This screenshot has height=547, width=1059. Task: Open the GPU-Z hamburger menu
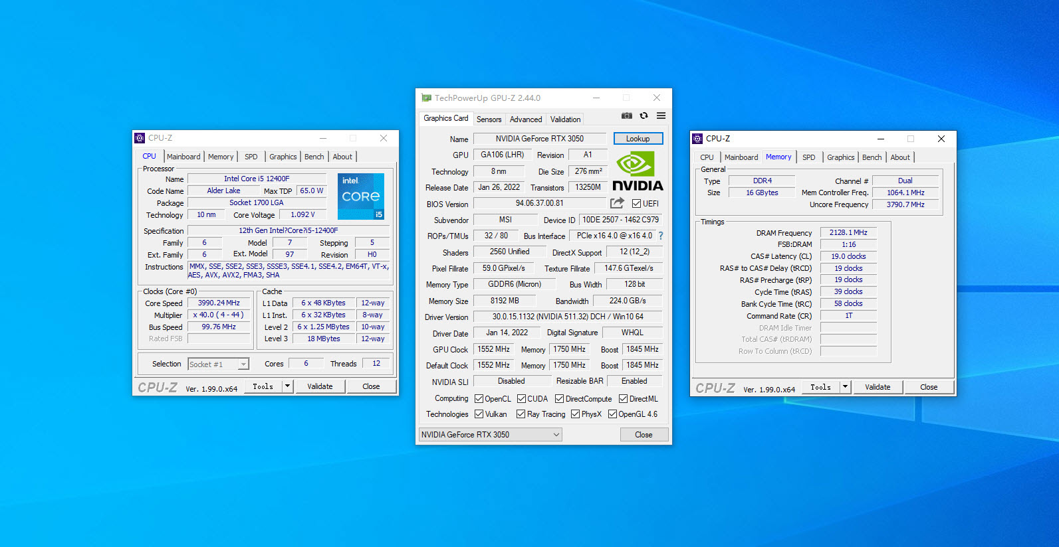[661, 116]
